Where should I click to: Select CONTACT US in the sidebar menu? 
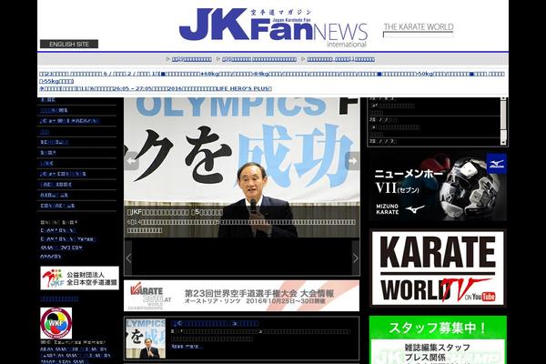pos(57,206)
